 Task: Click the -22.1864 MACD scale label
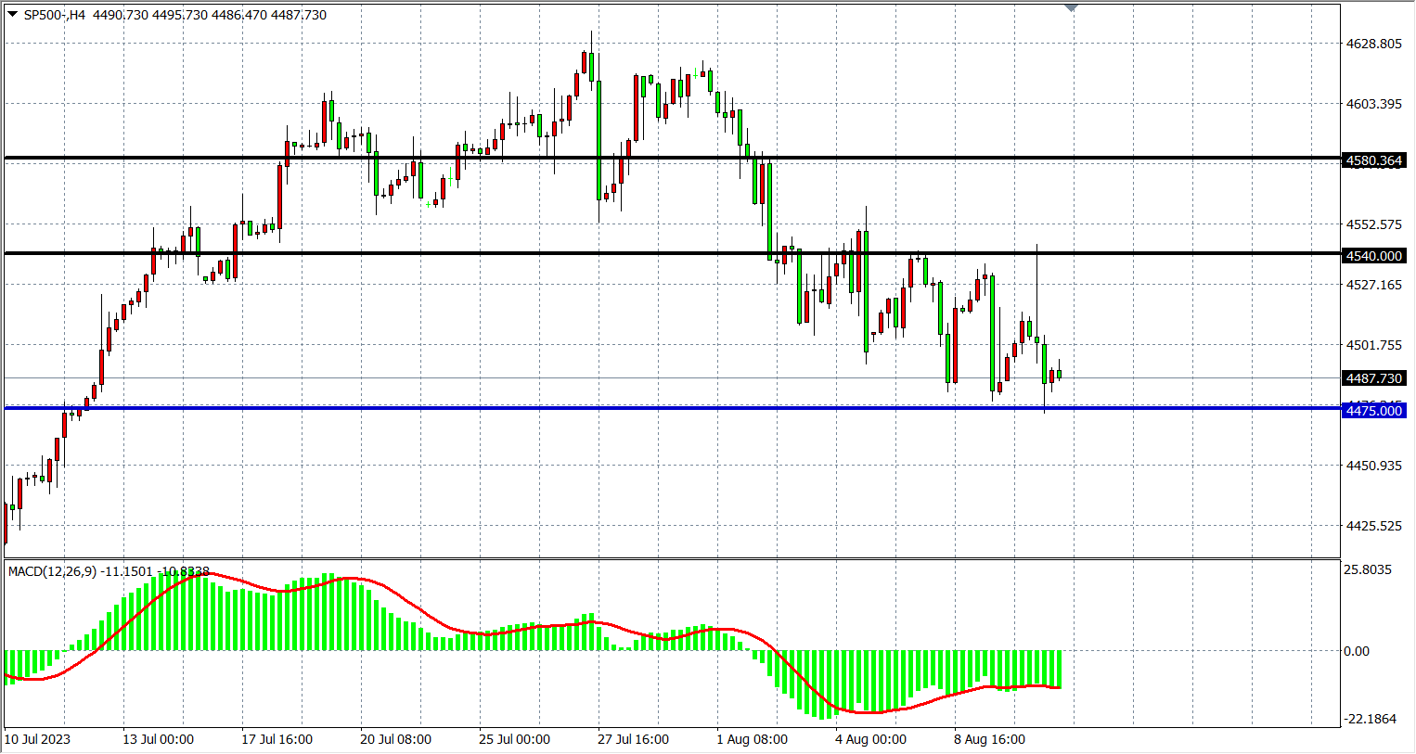(1370, 719)
